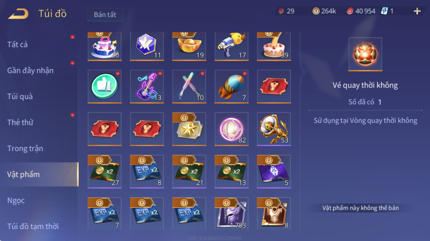
Task: Click the Bán tất button
Action: click(x=105, y=15)
